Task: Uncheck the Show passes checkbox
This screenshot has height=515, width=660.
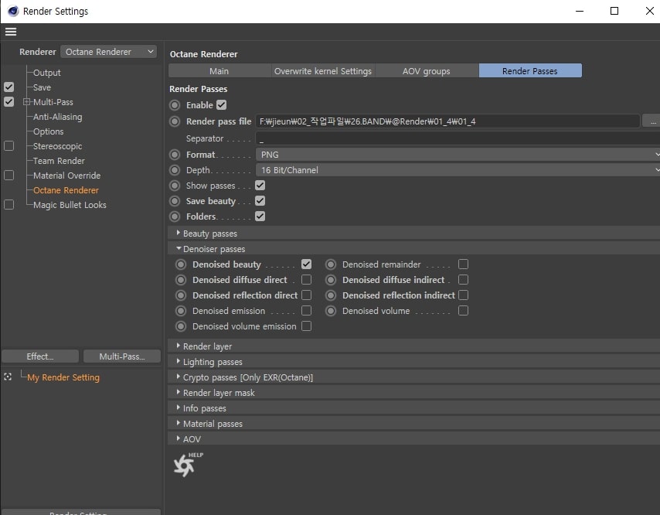Action: (260, 186)
